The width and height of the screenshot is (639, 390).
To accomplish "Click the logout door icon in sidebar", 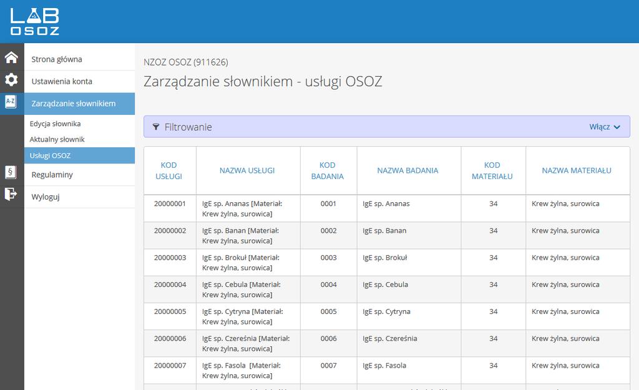I will (11, 194).
